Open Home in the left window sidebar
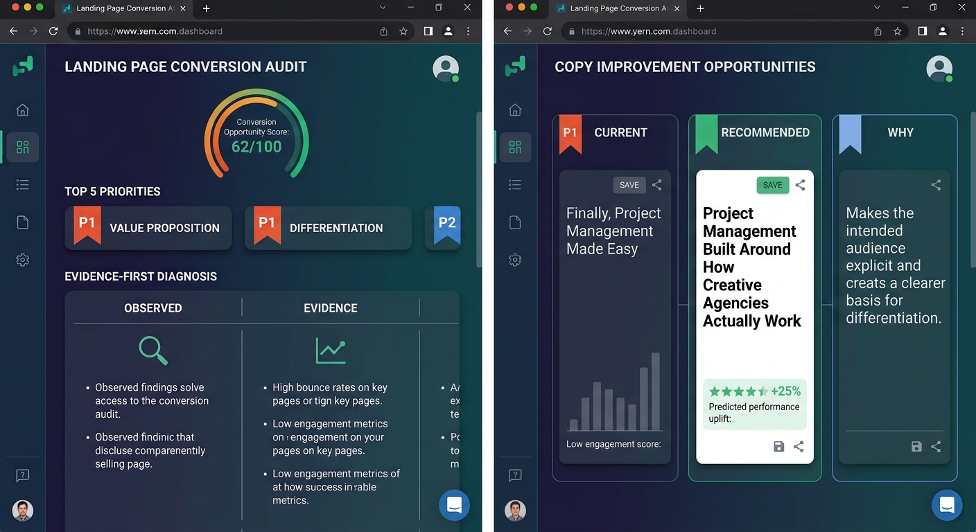 [23, 110]
